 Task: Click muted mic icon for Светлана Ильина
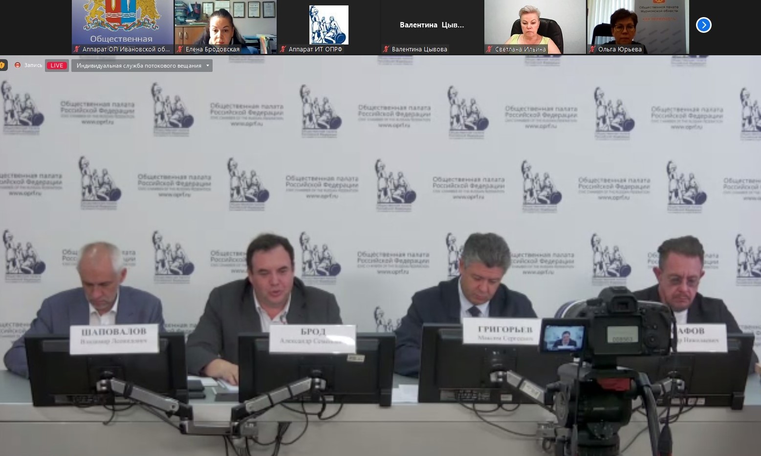point(489,49)
